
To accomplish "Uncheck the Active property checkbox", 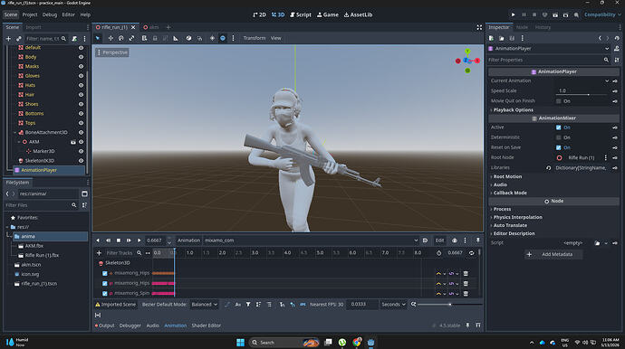I will point(559,127).
